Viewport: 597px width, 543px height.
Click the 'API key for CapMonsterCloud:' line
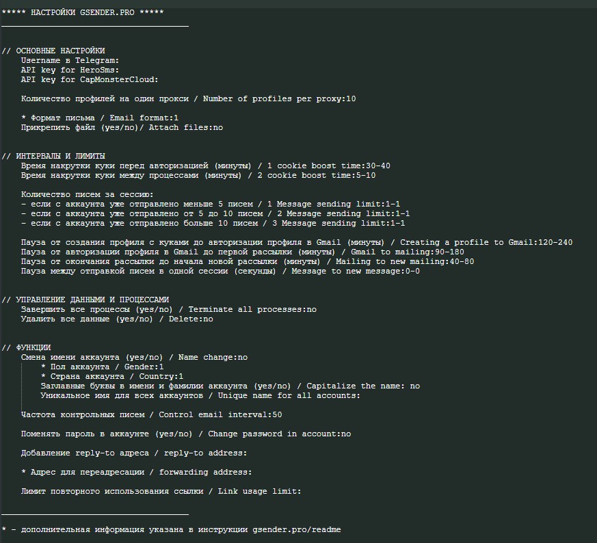[89, 79]
